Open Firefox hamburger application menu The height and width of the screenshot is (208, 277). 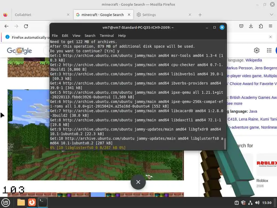(271, 26)
